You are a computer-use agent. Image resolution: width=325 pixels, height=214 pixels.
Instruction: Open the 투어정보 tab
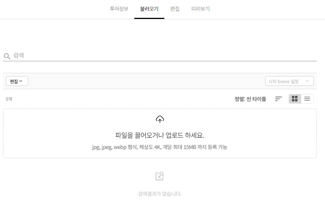[119, 9]
